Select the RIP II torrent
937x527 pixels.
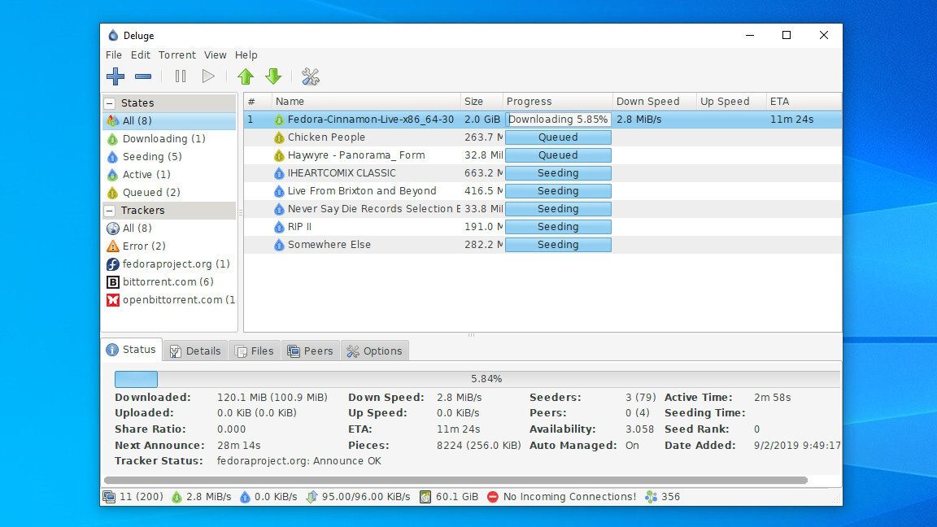pyautogui.click(x=543, y=227)
